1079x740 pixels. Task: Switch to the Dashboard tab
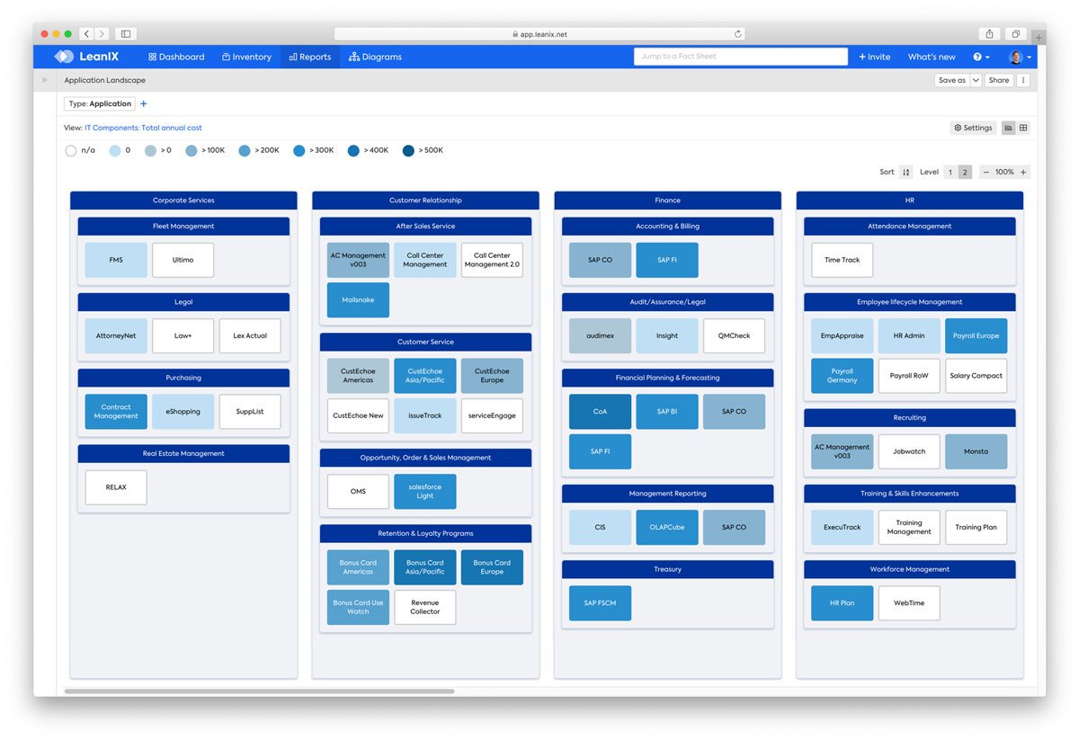click(x=176, y=56)
